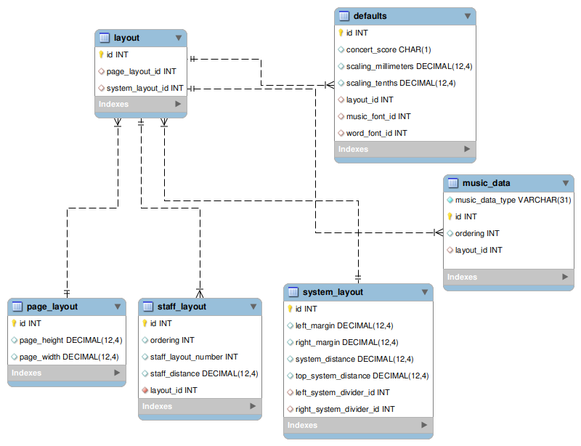Click primary key icon of defaults id

pyautogui.click(x=341, y=33)
